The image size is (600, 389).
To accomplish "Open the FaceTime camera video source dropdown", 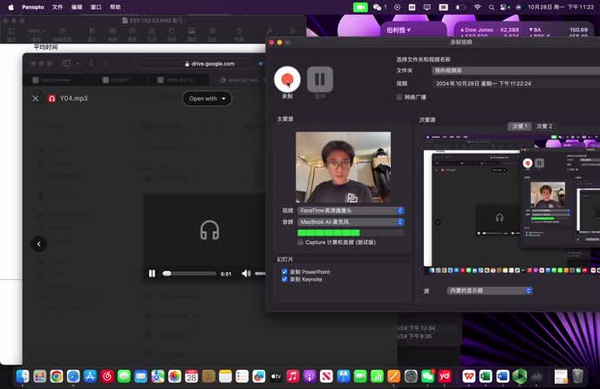I will [351, 210].
